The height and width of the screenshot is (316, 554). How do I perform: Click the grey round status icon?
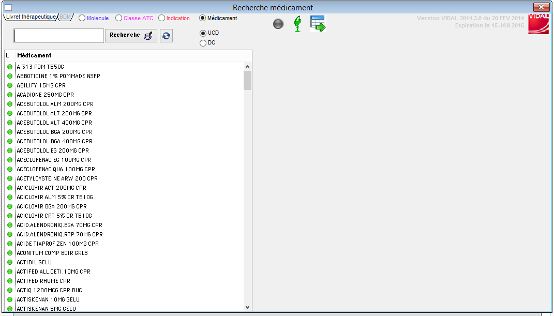coord(278,24)
